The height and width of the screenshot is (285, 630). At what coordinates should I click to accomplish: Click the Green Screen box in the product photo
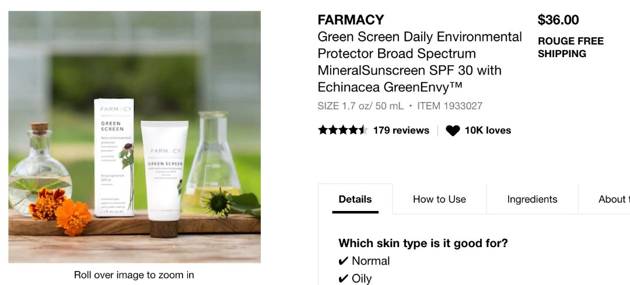coord(114,157)
